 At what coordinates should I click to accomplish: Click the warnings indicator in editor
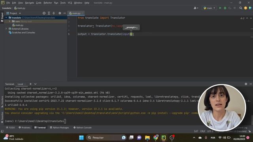tap(242, 18)
